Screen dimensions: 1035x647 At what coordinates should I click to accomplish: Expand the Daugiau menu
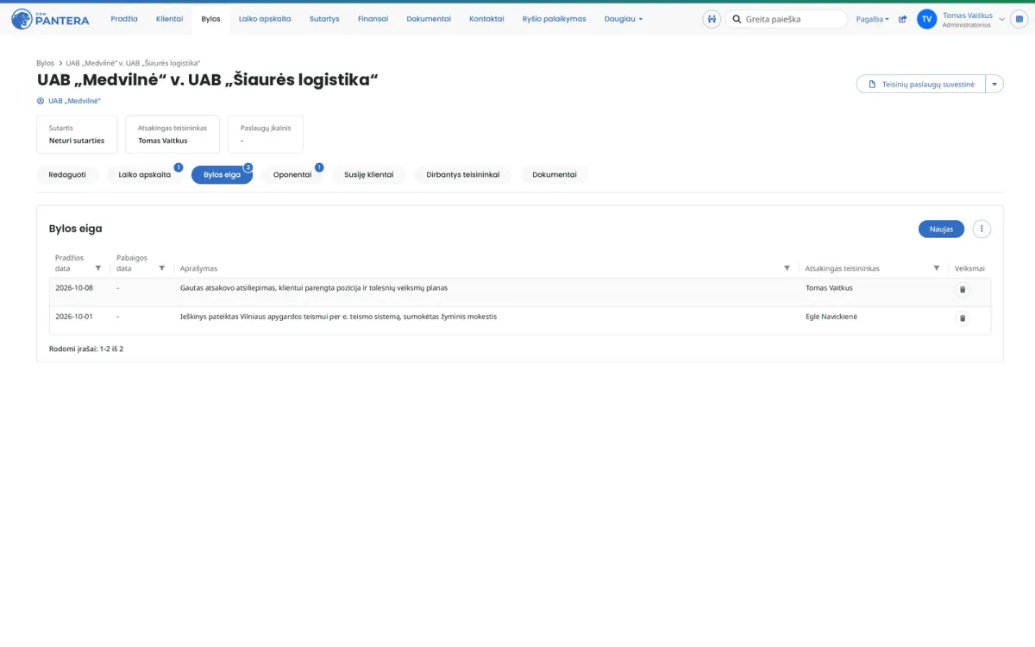624,19
